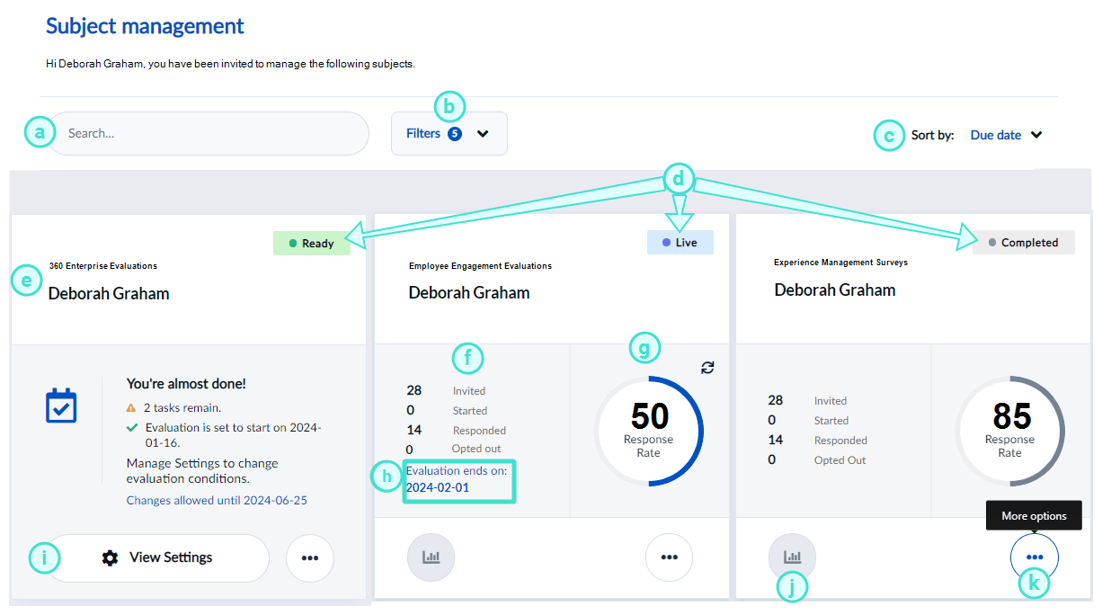Click the View Settings button
The image size is (1102, 615).
(158, 558)
